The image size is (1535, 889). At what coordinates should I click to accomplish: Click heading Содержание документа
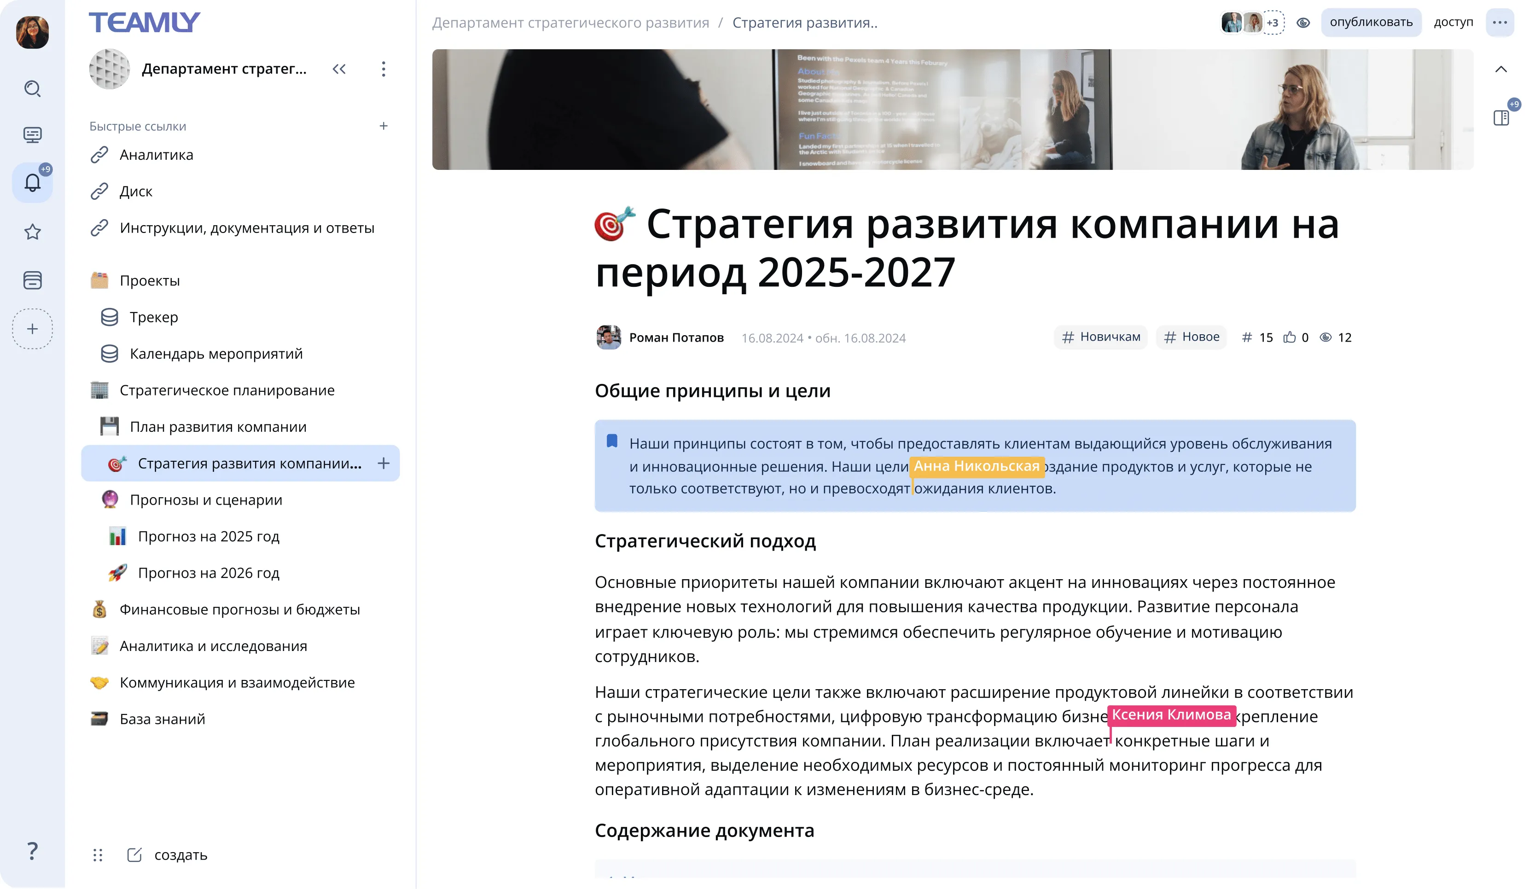(x=704, y=831)
